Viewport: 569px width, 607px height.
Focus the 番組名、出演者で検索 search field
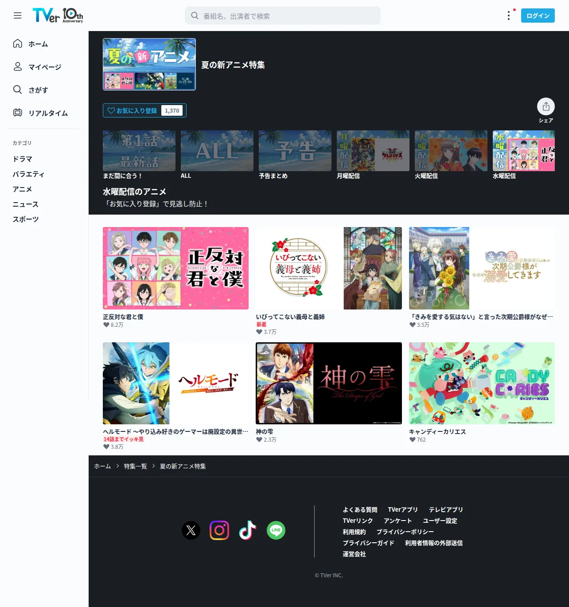coord(283,16)
